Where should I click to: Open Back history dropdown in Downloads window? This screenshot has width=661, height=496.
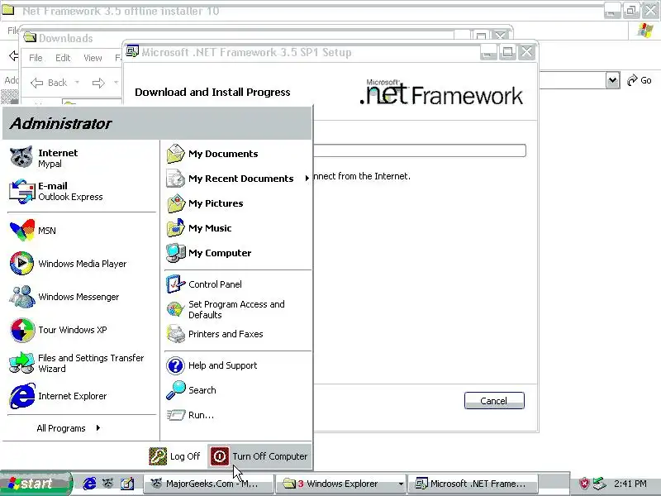77,83
